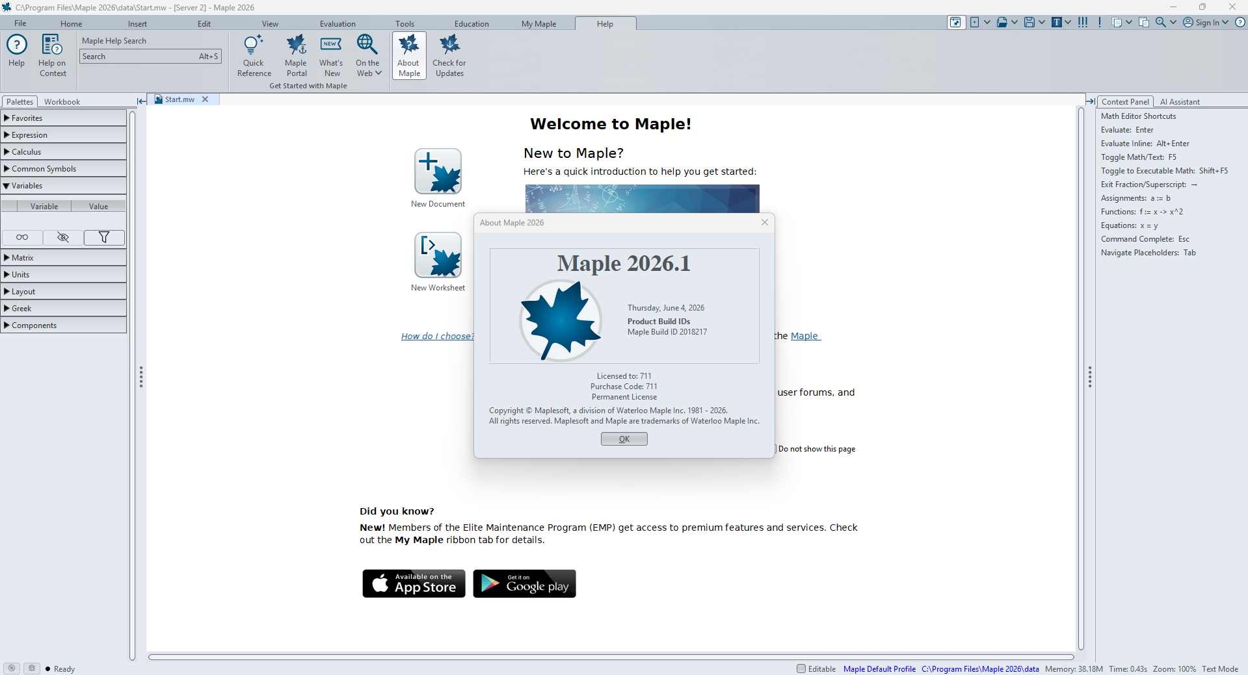Open the File menu tab

click(20, 23)
